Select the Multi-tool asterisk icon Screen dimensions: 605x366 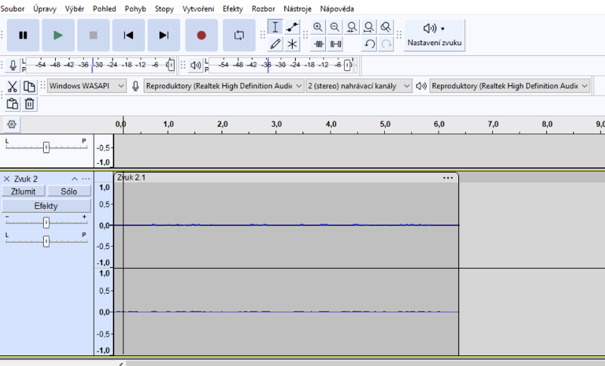click(292, 44)
